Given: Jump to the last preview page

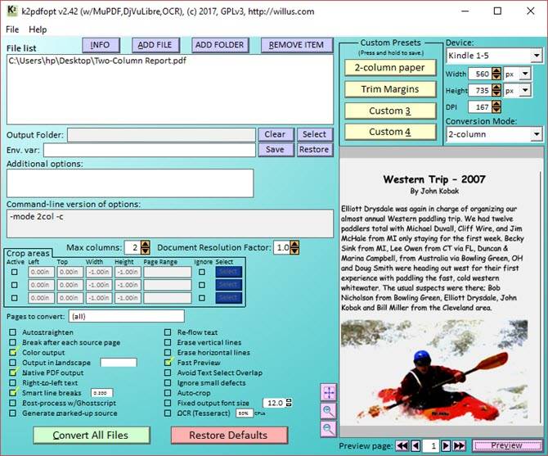Looking at the screenshot, I should [459, 446].
